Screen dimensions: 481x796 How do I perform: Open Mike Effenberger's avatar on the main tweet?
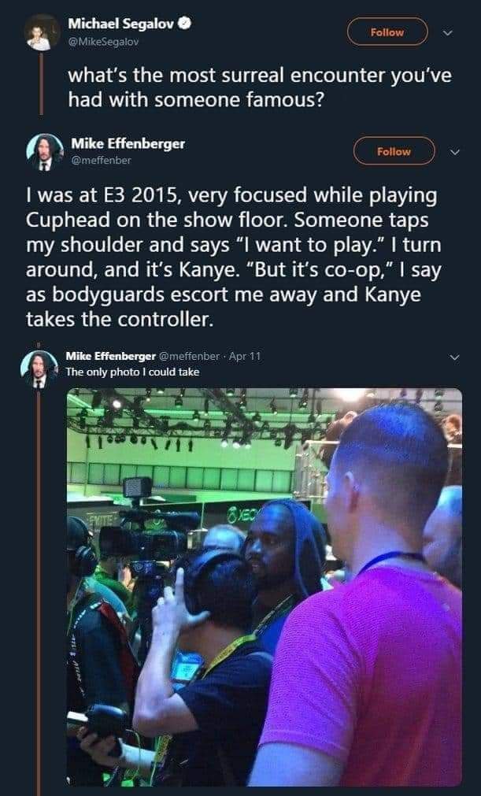pyautogui.click(x=45, y=152)
